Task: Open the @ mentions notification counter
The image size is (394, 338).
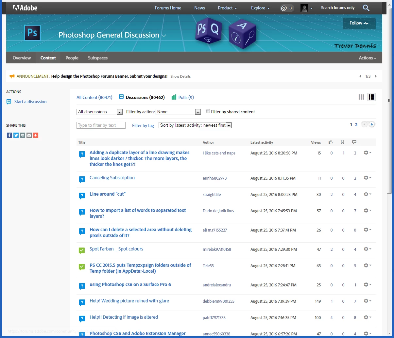Action: [287, 8]
